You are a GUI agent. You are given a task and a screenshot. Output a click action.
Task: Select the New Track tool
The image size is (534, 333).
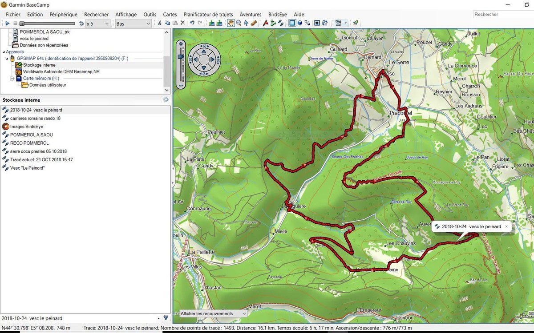(x=281, y=23)
